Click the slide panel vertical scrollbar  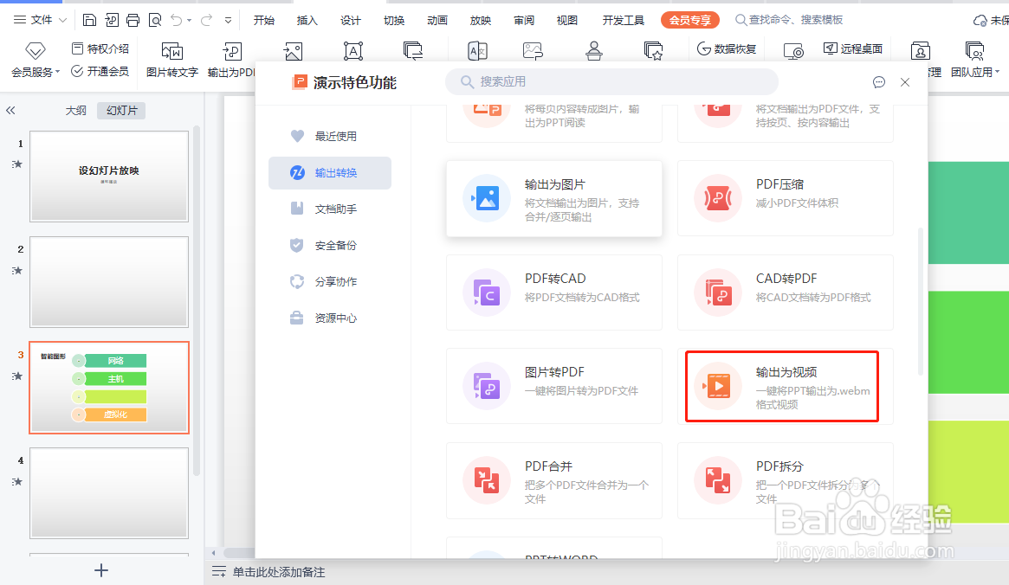[x=197, y=301]
